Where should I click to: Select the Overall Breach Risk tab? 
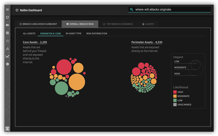pyautogui.click(x=80, y=24)
